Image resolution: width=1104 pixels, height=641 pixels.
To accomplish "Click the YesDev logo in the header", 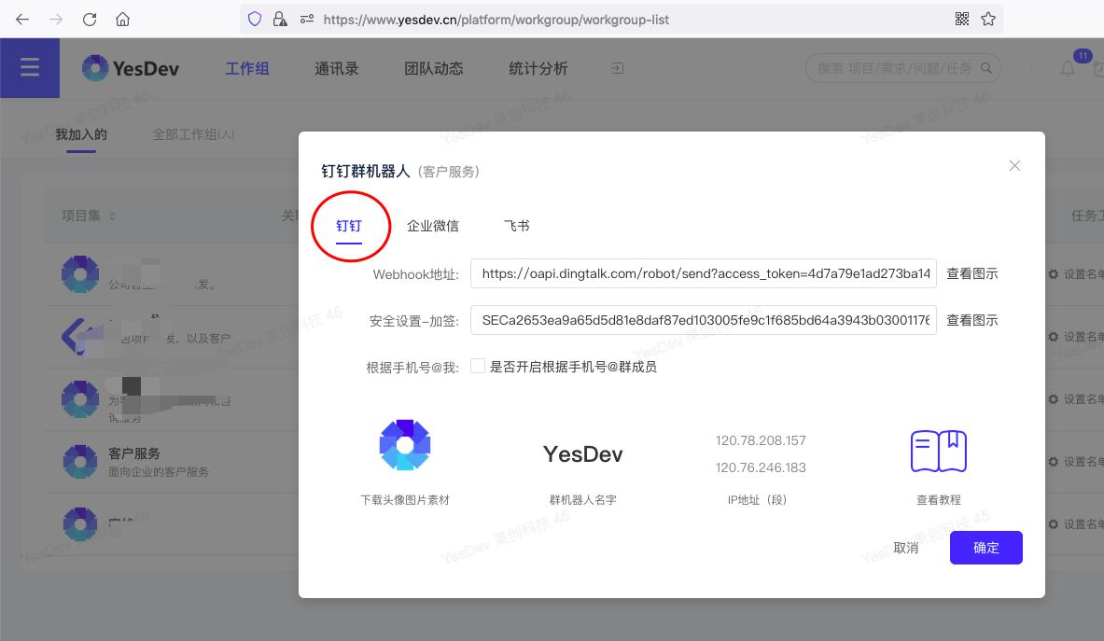I will (130, 67).
